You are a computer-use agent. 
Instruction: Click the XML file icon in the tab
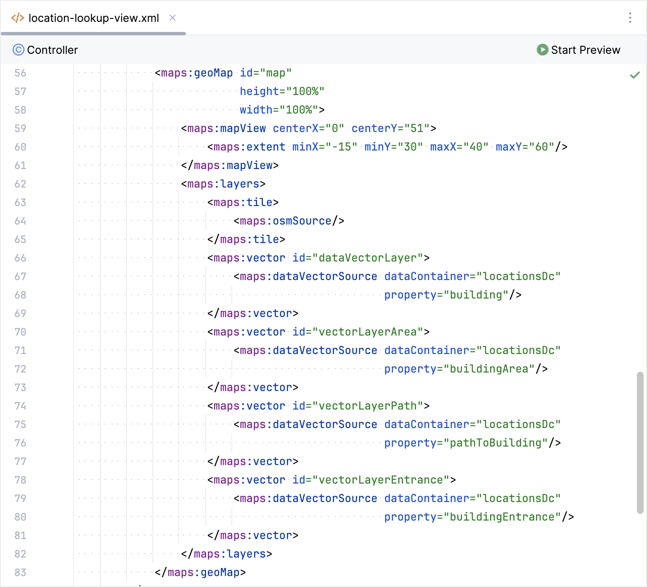tap(17, 18)
